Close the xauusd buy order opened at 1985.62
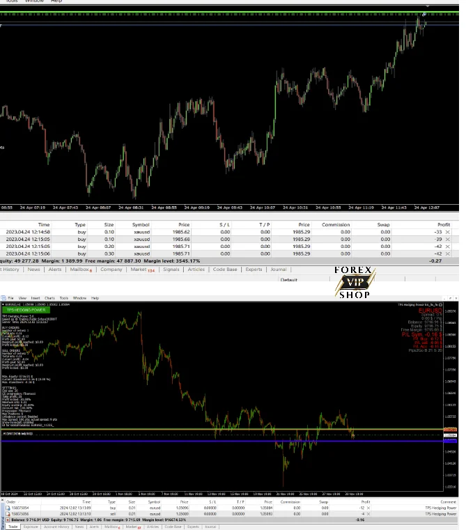The height and width of the screenshot is (530, 466). click(448, 232)
